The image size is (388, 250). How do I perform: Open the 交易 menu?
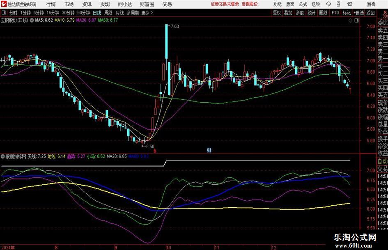(x=167, y=4)
